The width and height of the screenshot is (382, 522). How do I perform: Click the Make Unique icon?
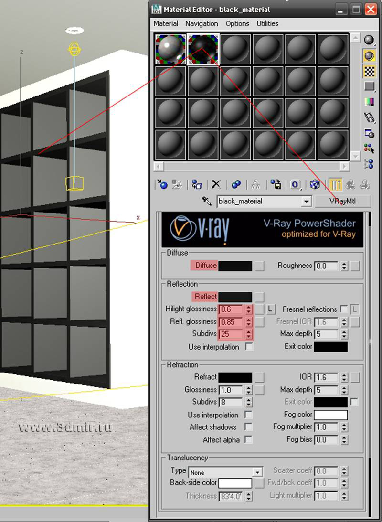[x=255, y=184]
